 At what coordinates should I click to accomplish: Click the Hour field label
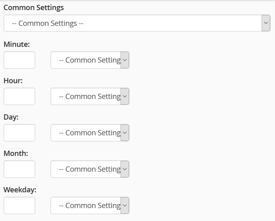point(13,80)
